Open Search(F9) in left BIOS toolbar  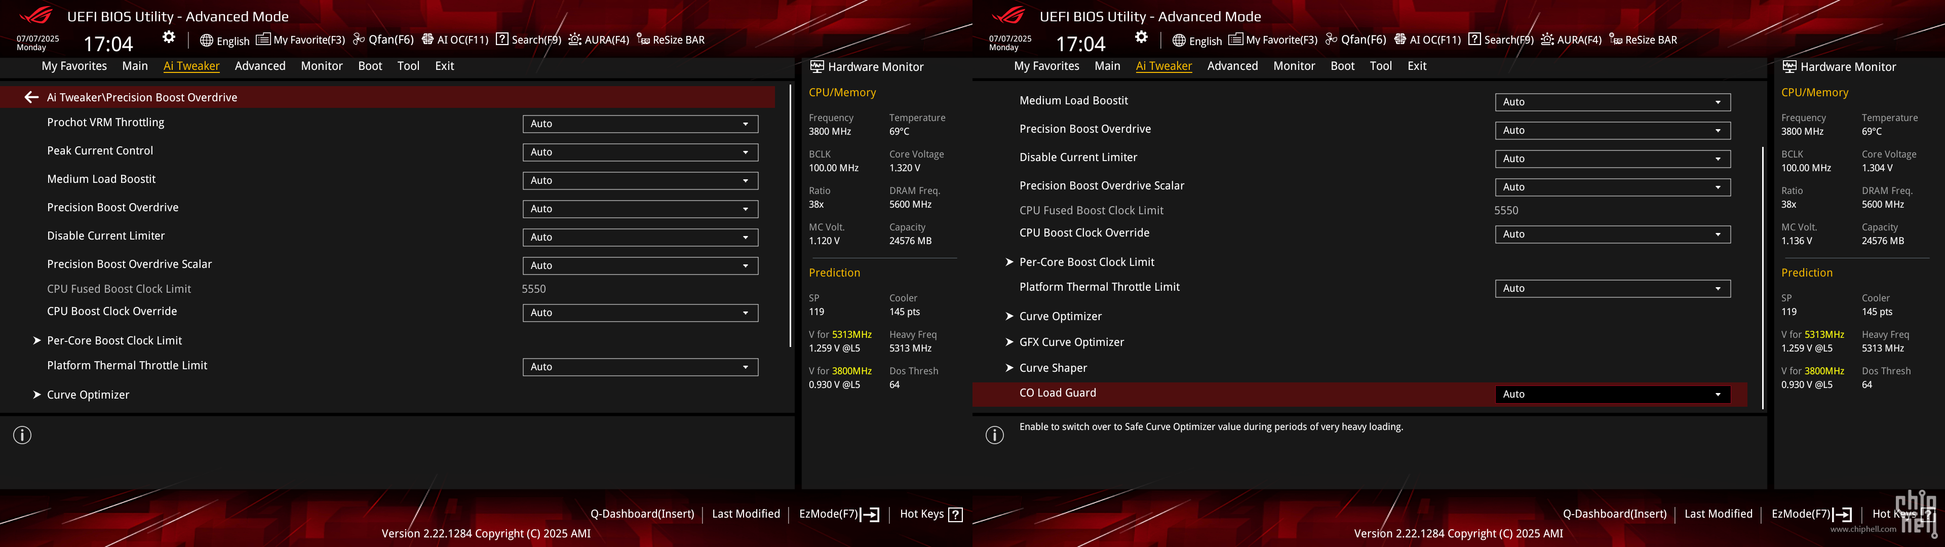point(528,40)
